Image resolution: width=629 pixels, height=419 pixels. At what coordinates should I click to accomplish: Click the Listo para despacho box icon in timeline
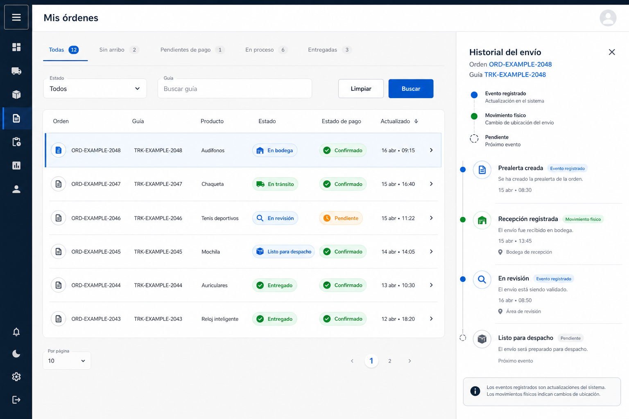[x=482, y=339]
